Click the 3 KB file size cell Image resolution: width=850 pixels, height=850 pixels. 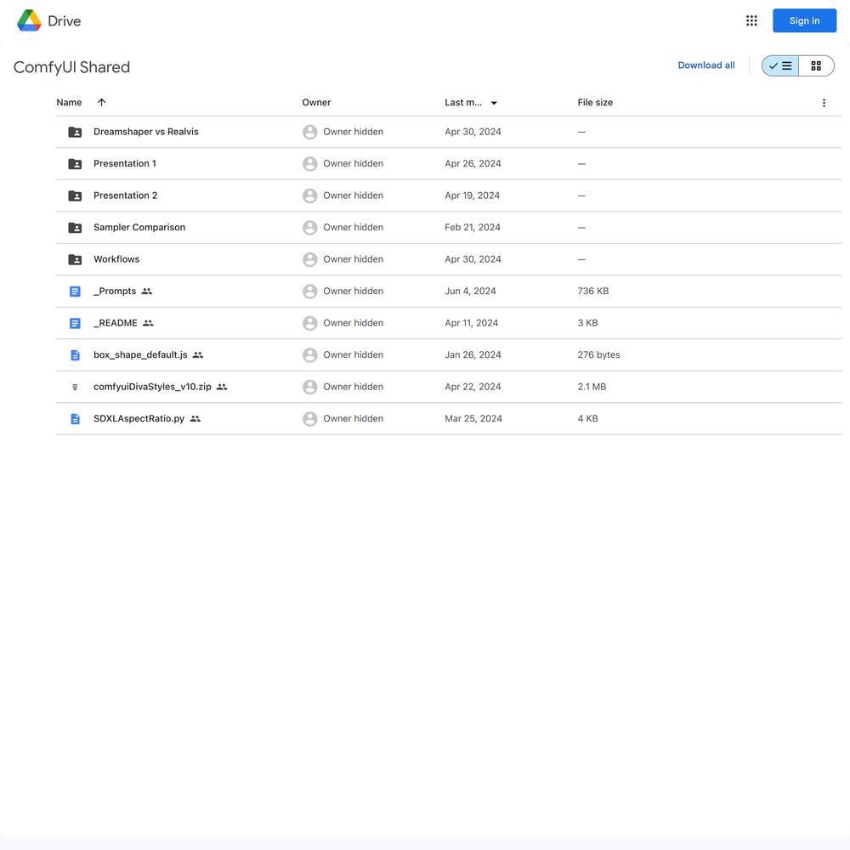pos(587,323)
